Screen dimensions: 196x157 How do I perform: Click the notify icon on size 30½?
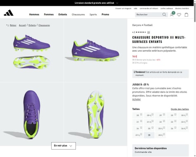click(x=187, y=114)
